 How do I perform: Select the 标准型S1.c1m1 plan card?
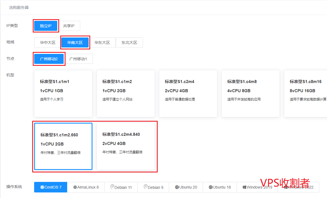tap(63, 93)
